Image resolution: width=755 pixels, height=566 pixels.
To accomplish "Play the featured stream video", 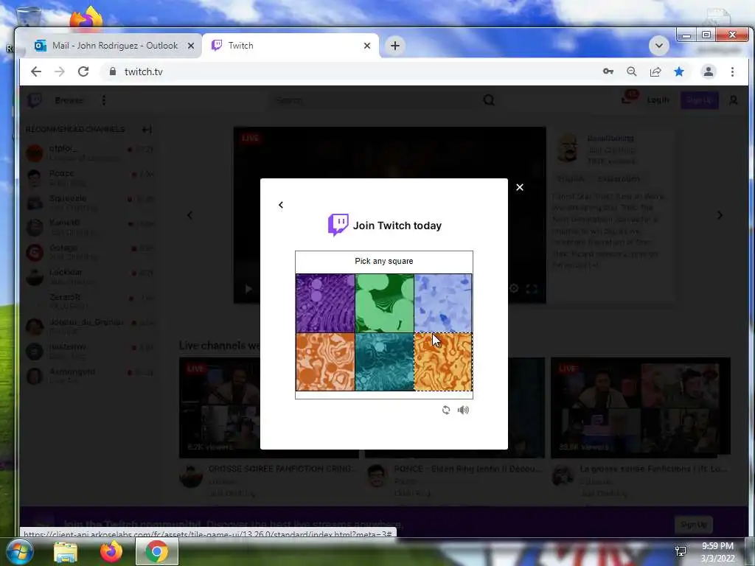I will [x=248, y=289].
